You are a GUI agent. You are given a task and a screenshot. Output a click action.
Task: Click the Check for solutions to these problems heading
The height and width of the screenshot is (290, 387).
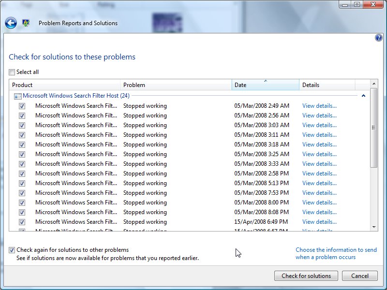(72, 57)
